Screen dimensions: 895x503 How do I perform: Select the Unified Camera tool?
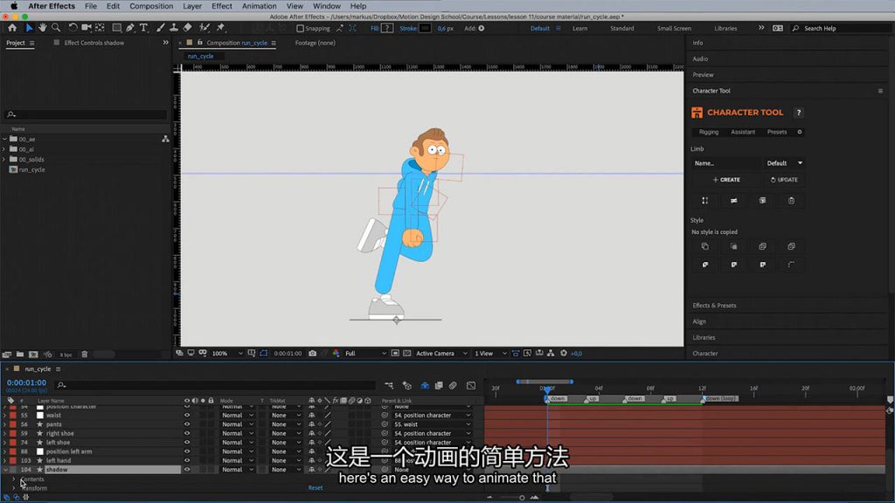[87, 27]
